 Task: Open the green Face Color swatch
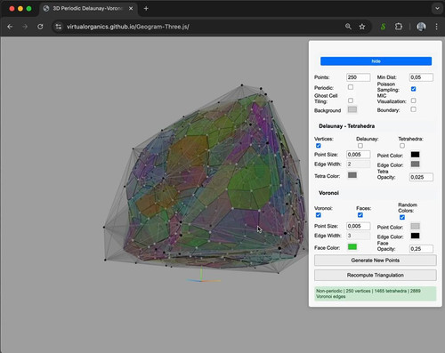(x=352, y=247)
